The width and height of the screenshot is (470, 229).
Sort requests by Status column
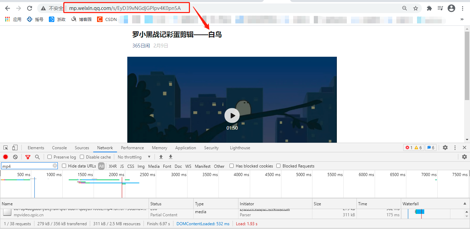(171, 204)
